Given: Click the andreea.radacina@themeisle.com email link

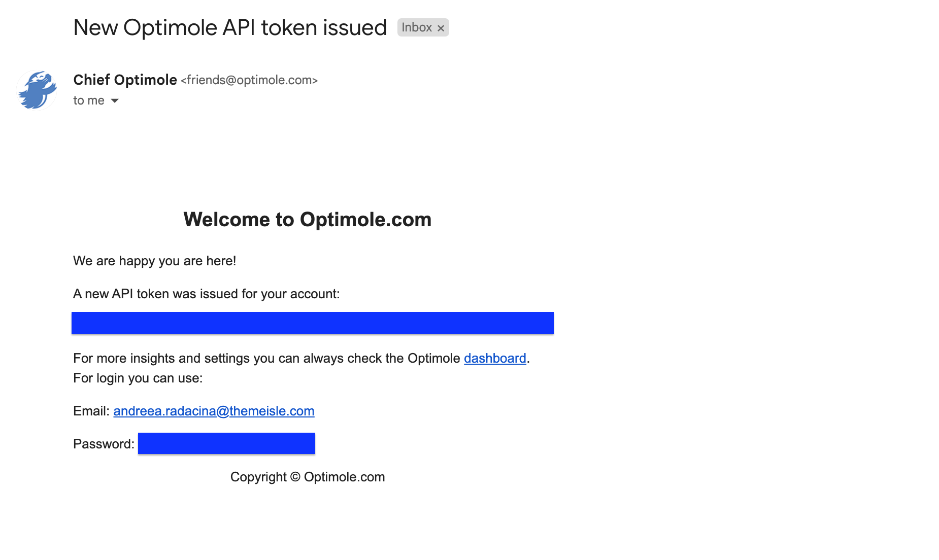Looking at the screenshot, I should click(x=214, y=411).
